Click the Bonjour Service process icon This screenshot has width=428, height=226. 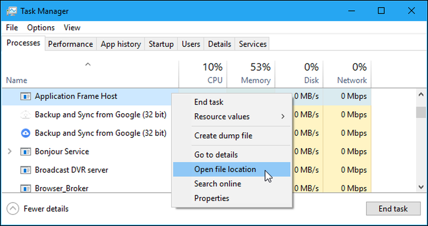click(x=25, y=151)
